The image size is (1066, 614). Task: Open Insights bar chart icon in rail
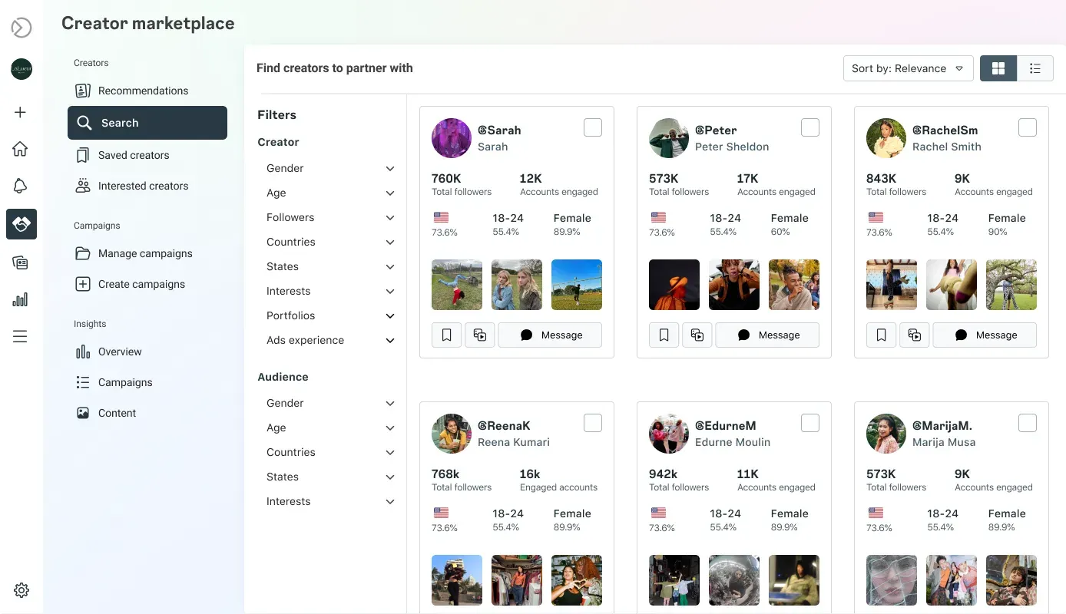pyautogui.click(x=21, y=299)
